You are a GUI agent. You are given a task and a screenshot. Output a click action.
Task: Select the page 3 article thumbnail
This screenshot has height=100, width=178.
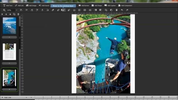coord(9,52)
